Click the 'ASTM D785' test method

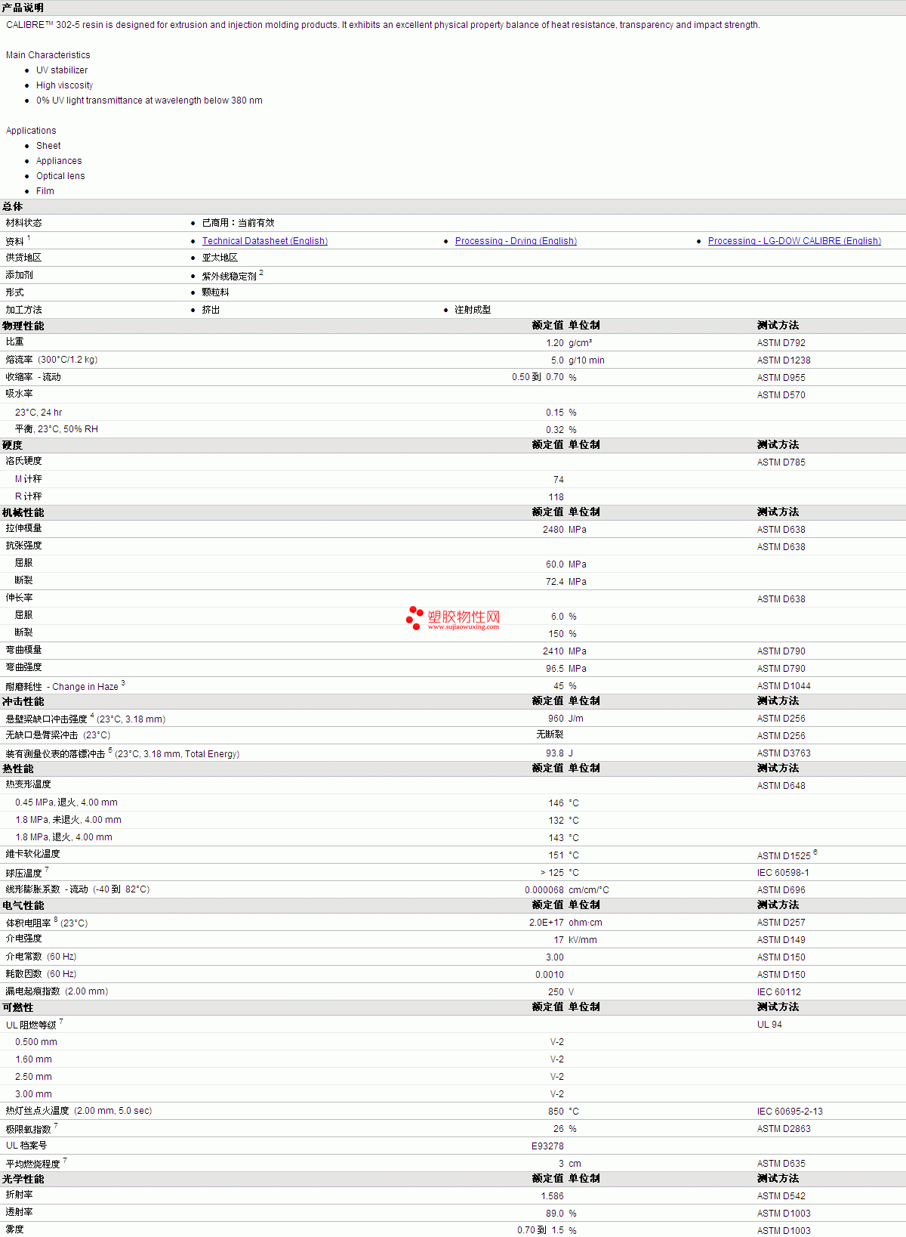pyautogui.click(x=781, y=462)
